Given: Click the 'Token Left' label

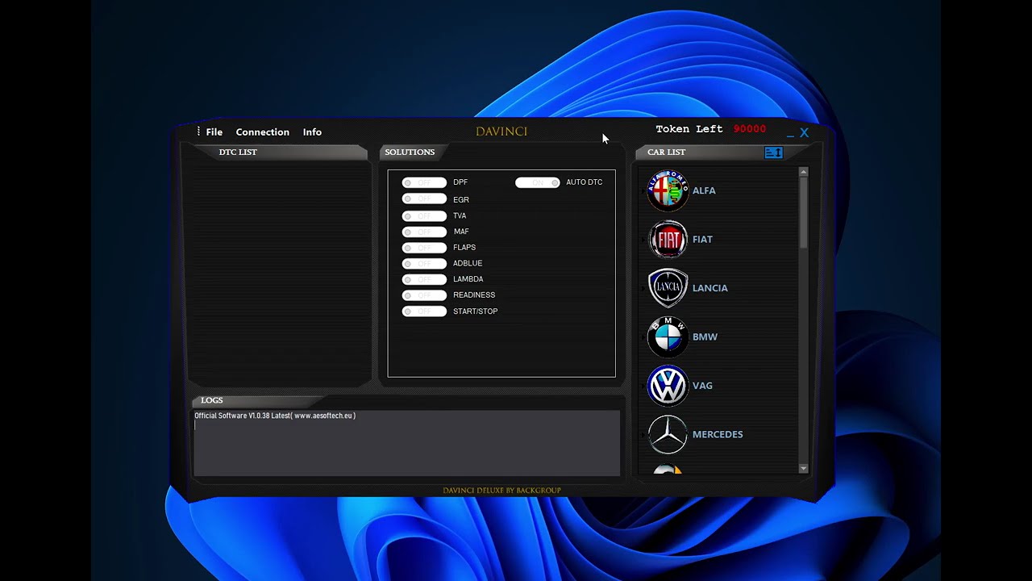Looking at the screenshot, I should (689, 129).
